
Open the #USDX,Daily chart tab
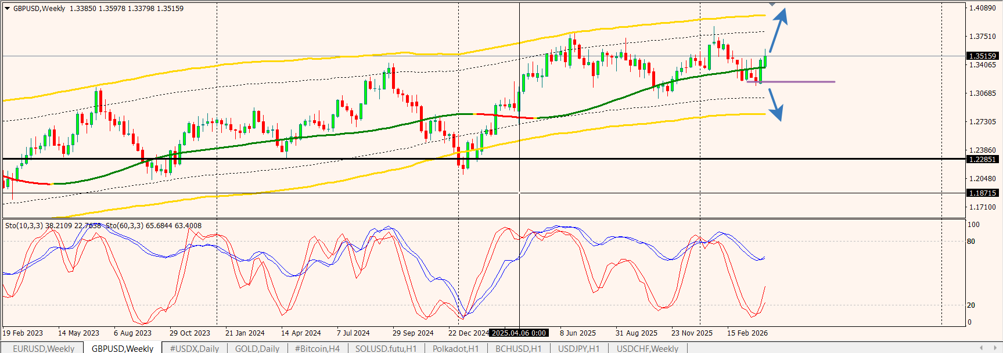pyautogui.click(x=195, y=348)
